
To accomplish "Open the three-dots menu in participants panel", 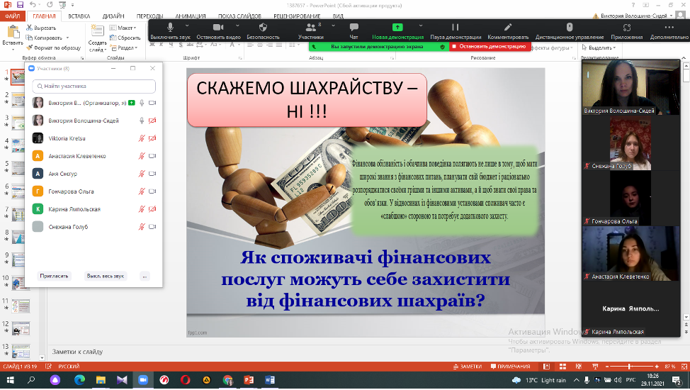I will point(145,276).
